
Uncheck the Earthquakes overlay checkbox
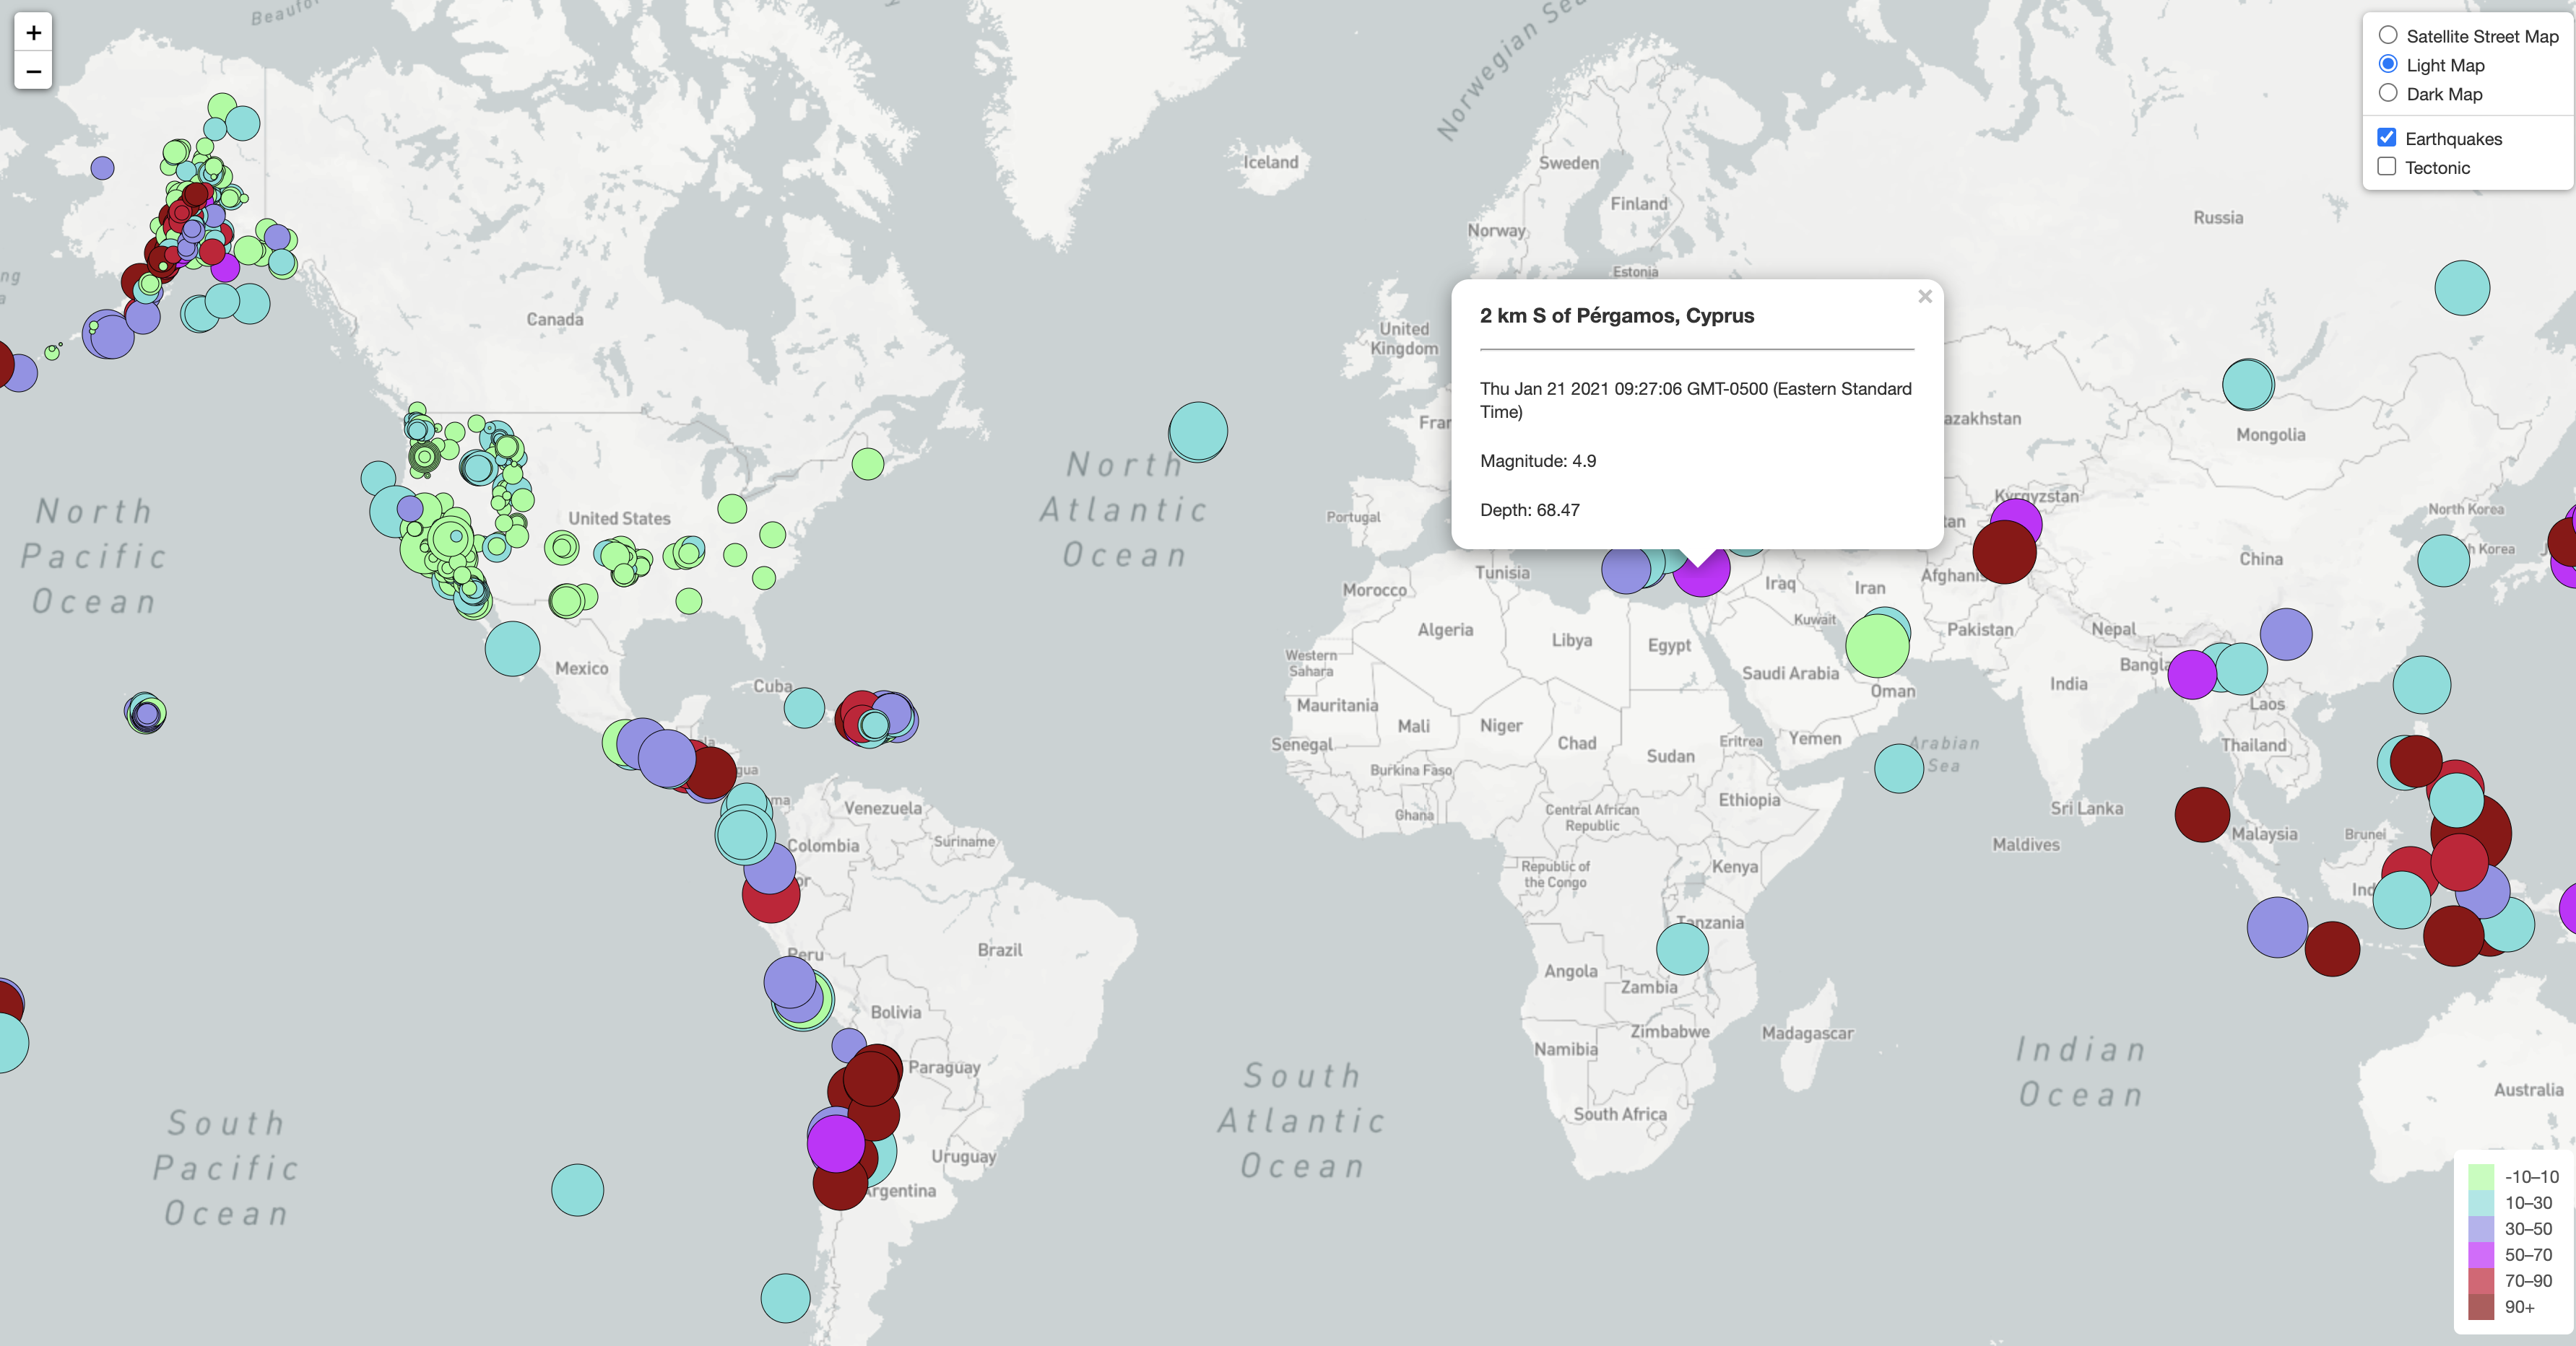[2387, 138]
